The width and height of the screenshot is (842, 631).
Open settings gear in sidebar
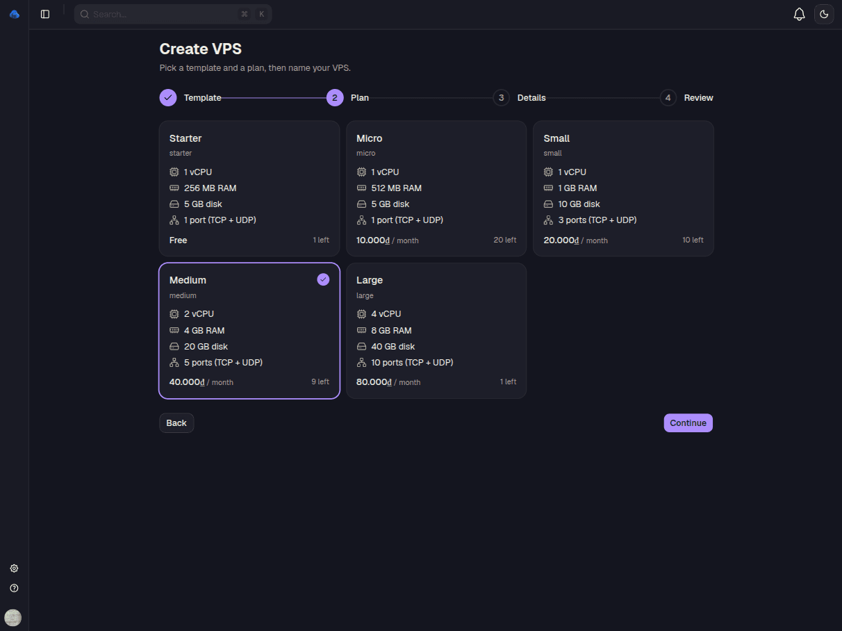[x=14, y=568]
